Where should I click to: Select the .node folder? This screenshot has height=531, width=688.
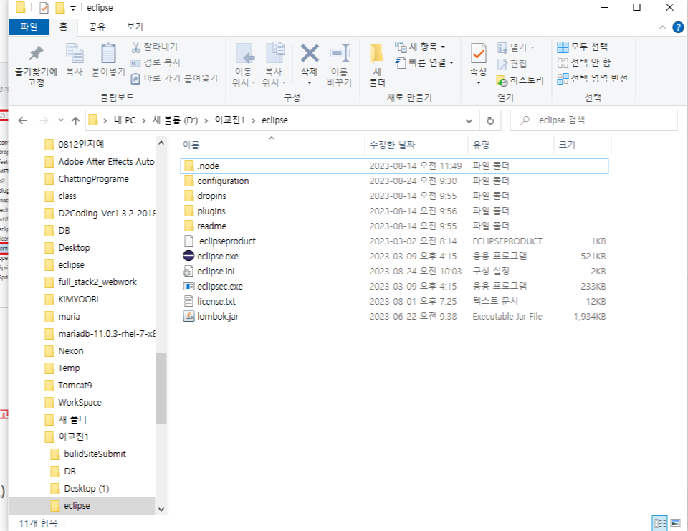point(394,166)
